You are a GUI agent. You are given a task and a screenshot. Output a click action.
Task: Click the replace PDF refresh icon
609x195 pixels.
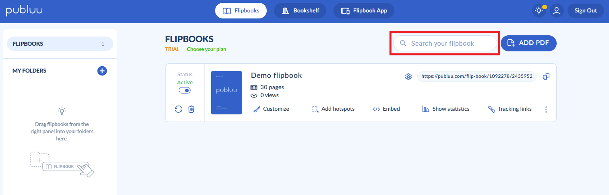[x=178, y=109]
